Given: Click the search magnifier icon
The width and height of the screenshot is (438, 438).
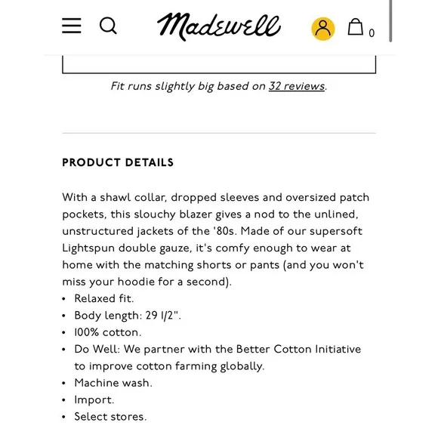Looking at the screenshot, I should coord(108,26).
